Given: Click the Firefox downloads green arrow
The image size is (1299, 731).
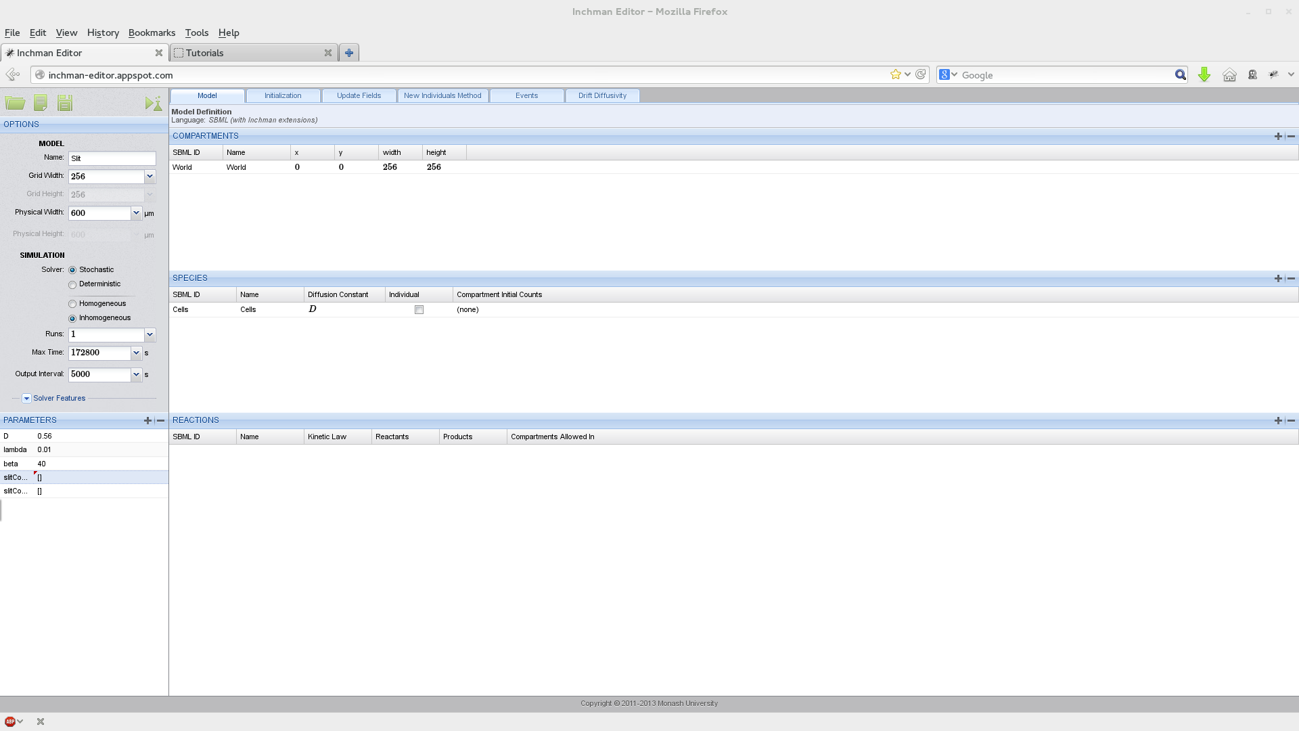Looking at the screenshot, I should pos(1204,75).
